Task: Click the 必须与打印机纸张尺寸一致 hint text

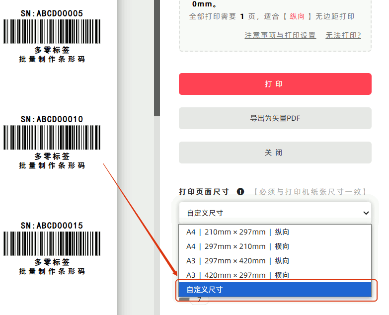Action: pyautogui.click(x=310, y=191)
